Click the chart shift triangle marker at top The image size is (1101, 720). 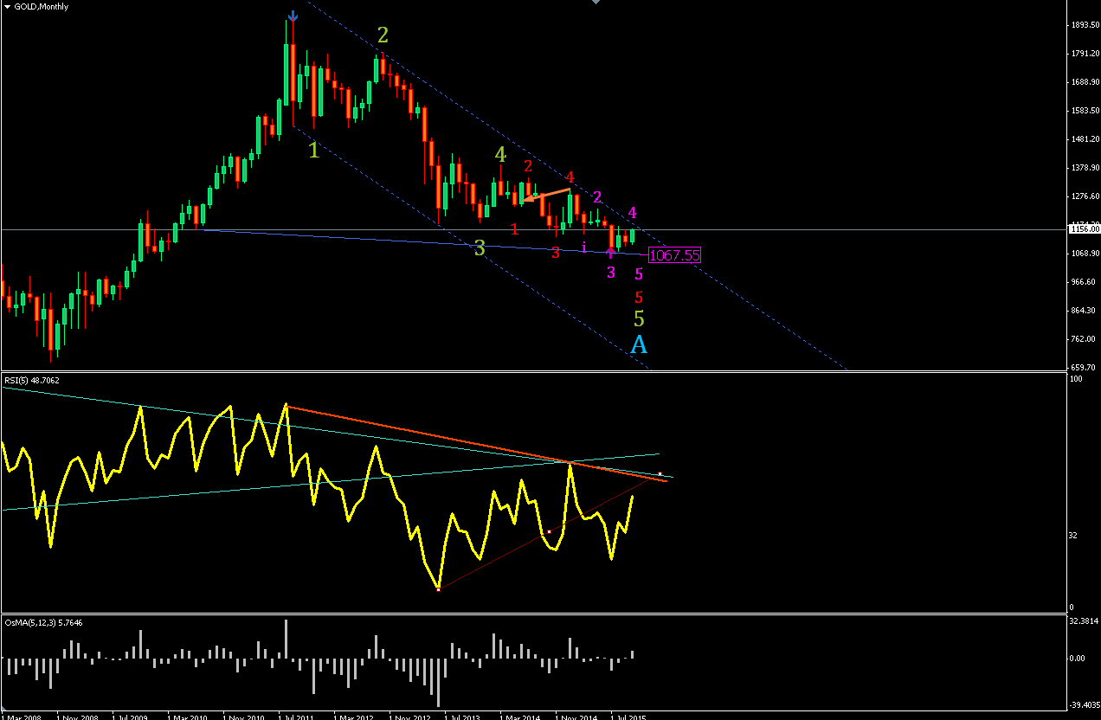[x=595, y=3]
